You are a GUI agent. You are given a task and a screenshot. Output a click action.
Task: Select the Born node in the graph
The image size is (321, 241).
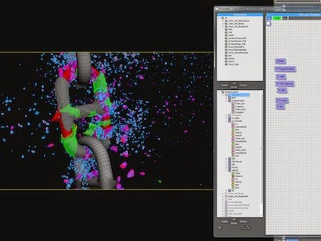pyautogui.click(x=281, y=61)
